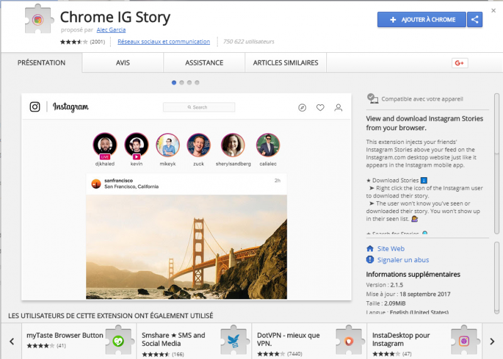Click the Google+ G+ button

point(460,63)
